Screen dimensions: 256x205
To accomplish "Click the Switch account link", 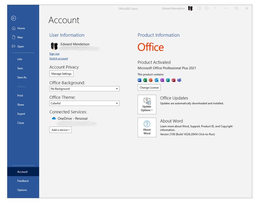I will 59,59.
